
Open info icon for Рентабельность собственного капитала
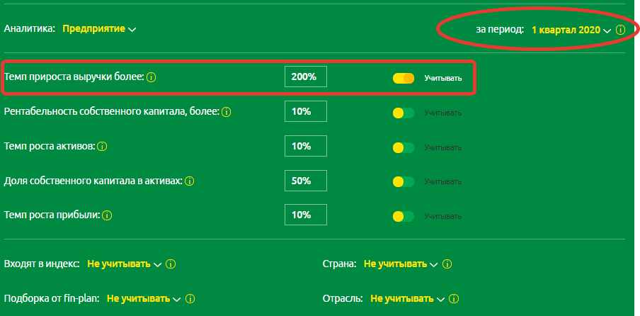coord(227,112)
